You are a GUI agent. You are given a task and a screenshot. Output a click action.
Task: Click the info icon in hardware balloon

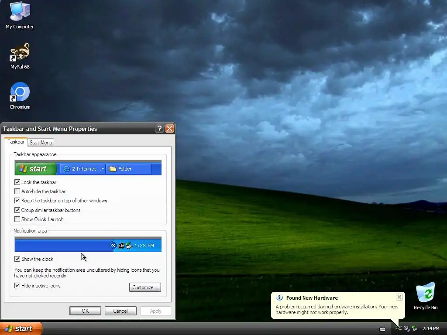279,298
